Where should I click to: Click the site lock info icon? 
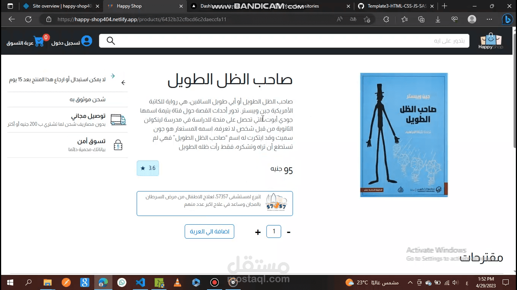[48, 19]
